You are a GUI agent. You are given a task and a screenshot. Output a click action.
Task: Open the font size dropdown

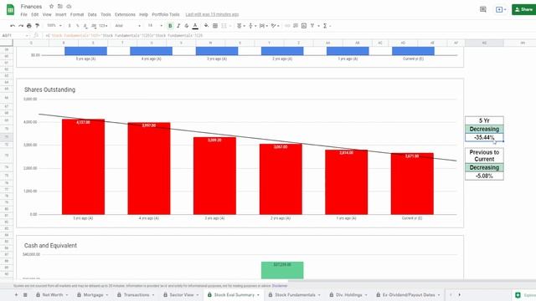(x=154, y=26)
